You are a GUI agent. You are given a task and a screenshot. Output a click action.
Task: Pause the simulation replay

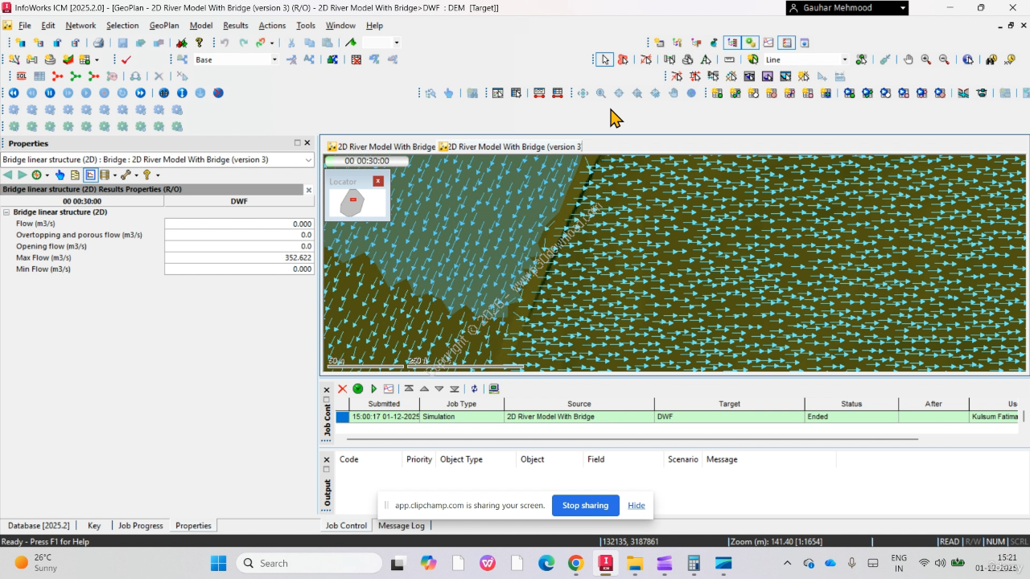click(x=50, y=93)
